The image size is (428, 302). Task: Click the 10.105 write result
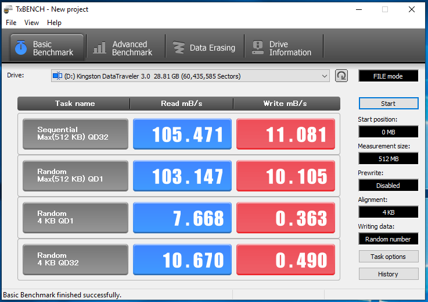click(x=286, y=176)
